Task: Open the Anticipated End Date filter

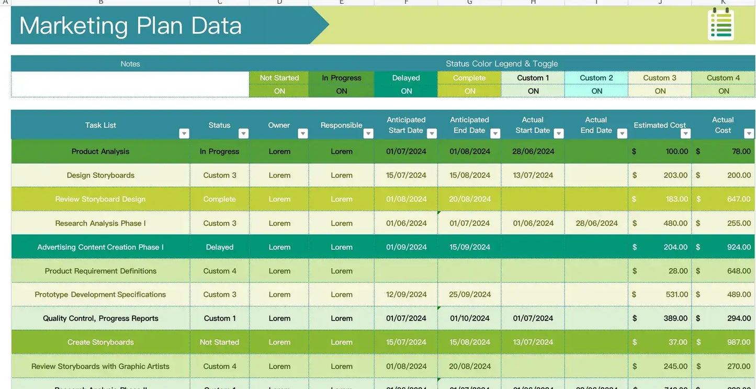Action: tap(495, 134)
